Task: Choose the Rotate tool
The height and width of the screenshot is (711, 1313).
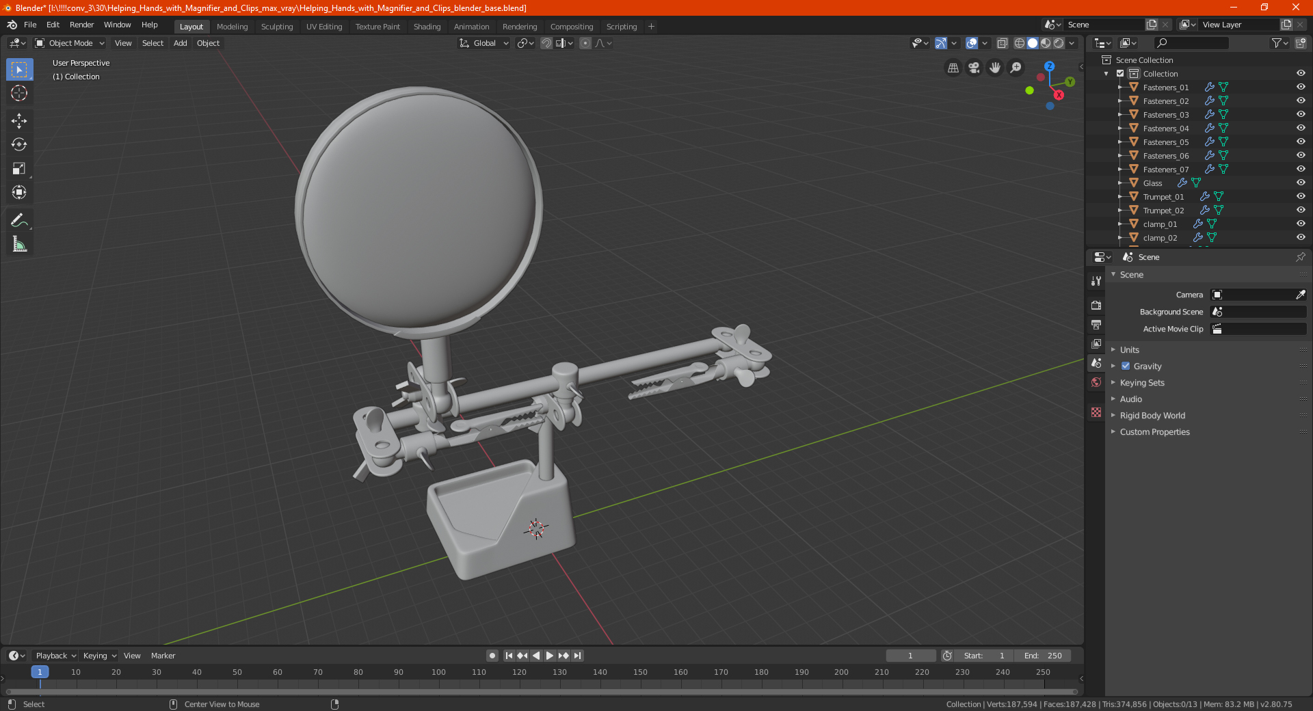Action: (x=19, y=145)
